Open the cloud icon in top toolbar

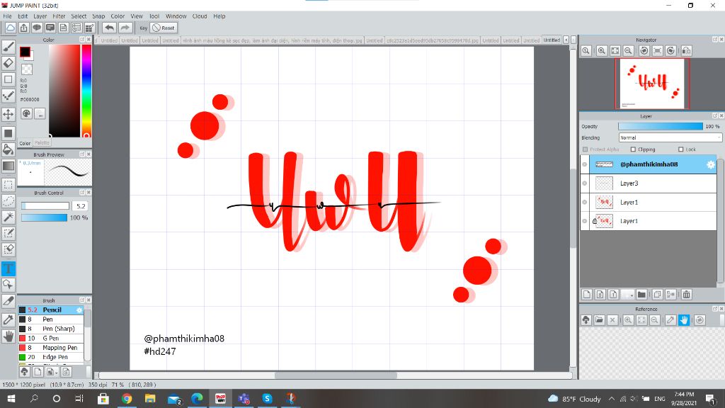click(x=10, y=28)
